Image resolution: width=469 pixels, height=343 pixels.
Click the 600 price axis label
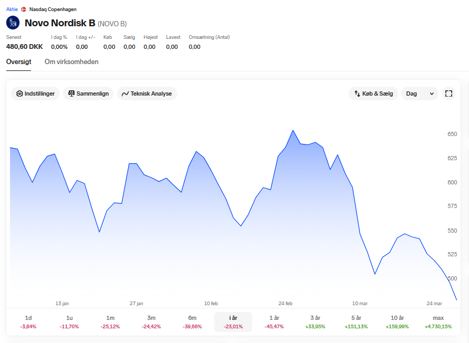click(452, 182)
